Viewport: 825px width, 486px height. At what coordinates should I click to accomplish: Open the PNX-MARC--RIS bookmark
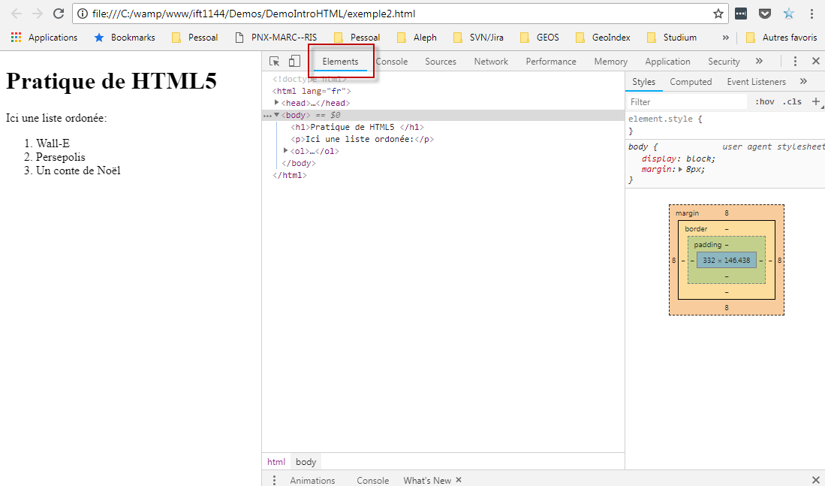(x=276, y=38)
